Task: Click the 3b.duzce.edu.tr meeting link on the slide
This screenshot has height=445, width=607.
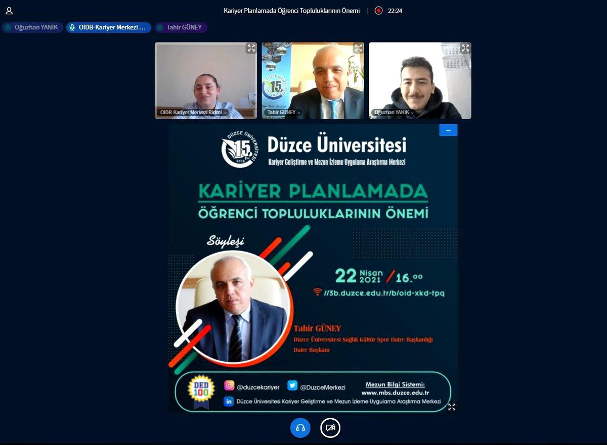Action: pos(384,292)
